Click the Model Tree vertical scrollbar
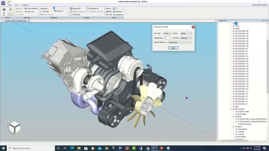This screenshot has width=269, height=151. 268,66
